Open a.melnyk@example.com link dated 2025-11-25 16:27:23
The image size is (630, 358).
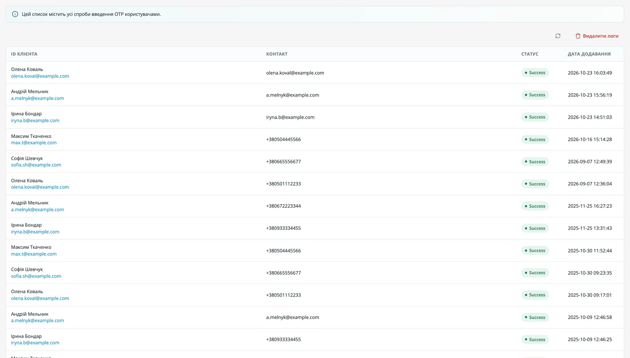click(x=37, y=209)
